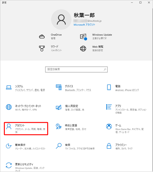Minimize the 設定 window
The height and width of the screenshot is (172, 153).
pos(132,2)
